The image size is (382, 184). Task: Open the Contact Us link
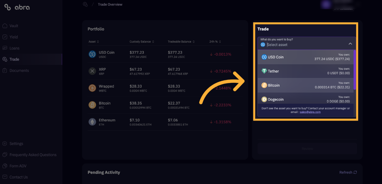[x=19, y=177]
